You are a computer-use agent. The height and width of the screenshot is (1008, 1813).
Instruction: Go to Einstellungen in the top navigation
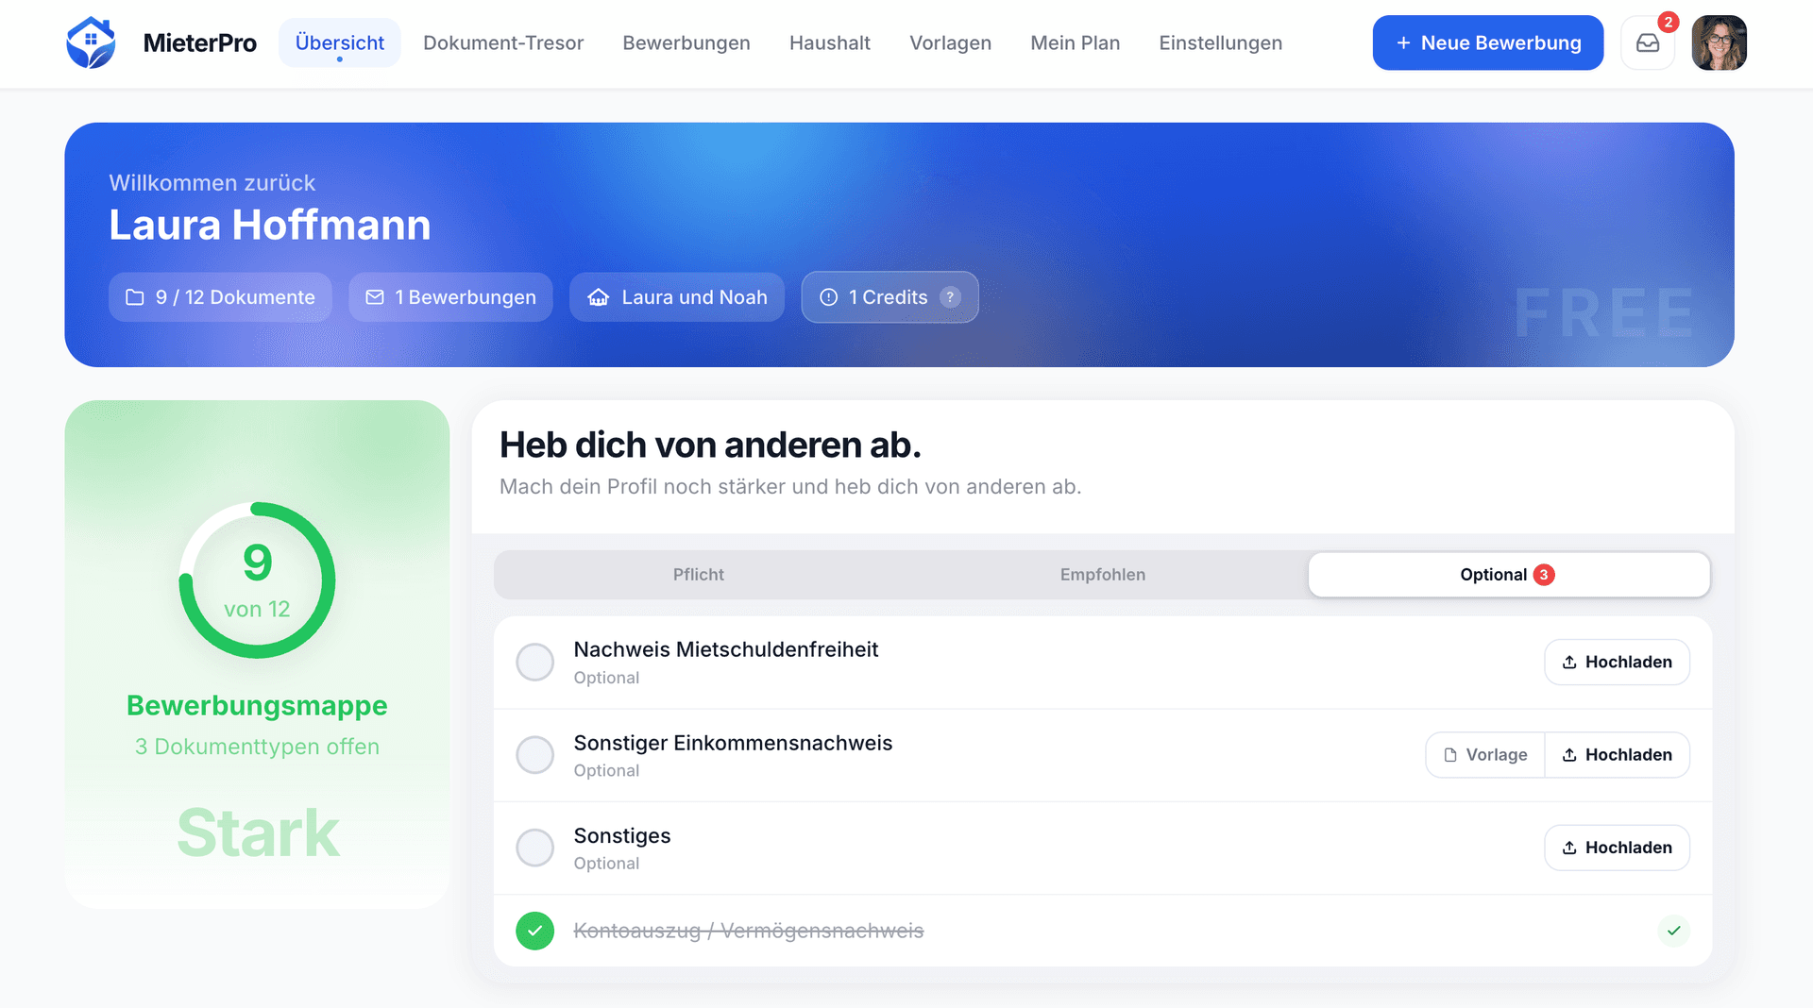pos(1220,42)
